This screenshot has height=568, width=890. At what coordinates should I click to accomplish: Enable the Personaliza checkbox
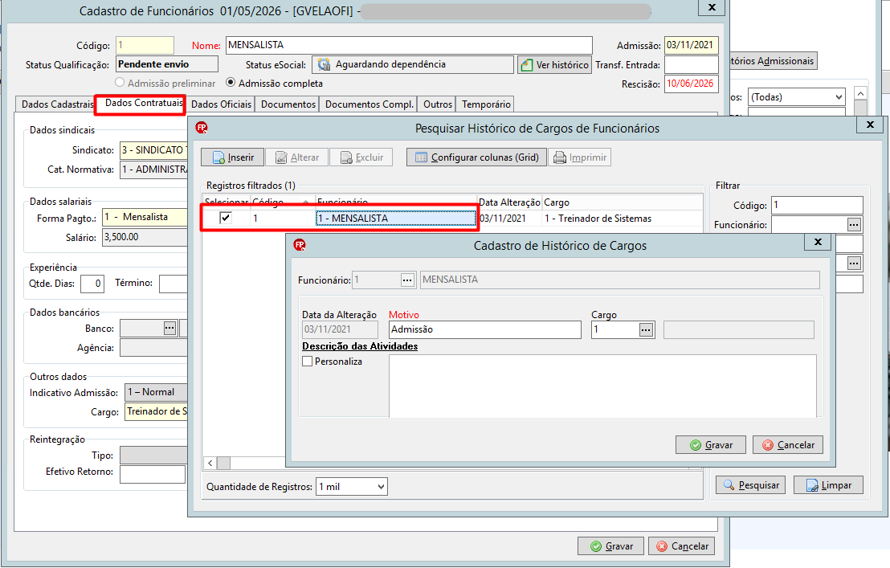[x=308, y=362]
